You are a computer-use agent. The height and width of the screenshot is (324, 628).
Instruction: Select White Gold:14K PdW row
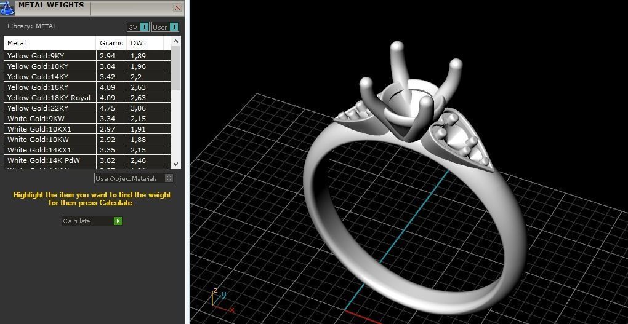(87, 160)
